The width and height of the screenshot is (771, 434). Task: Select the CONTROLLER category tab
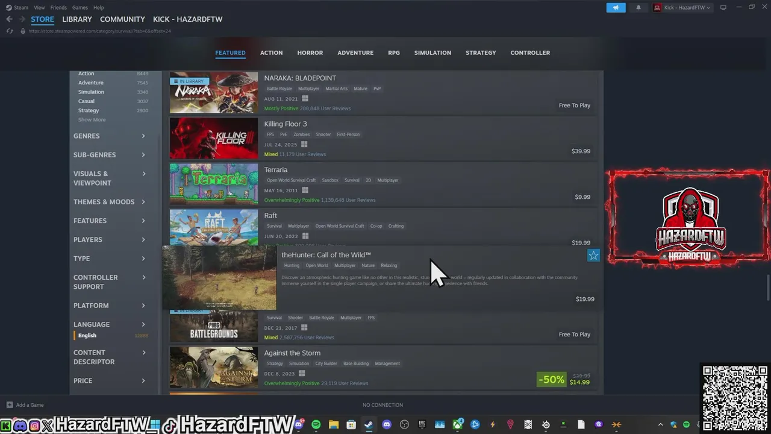(530, 53)
